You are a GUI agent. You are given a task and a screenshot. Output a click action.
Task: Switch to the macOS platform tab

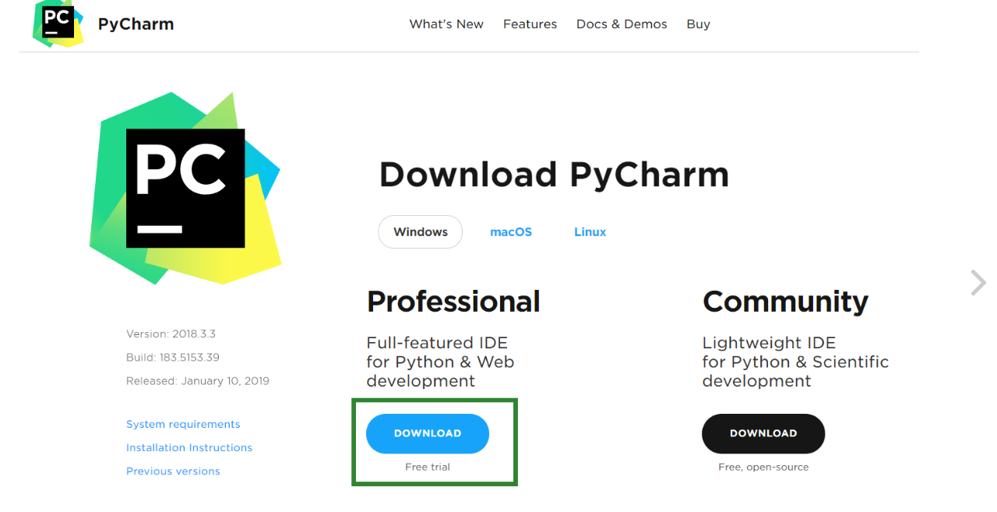(511, 232)
